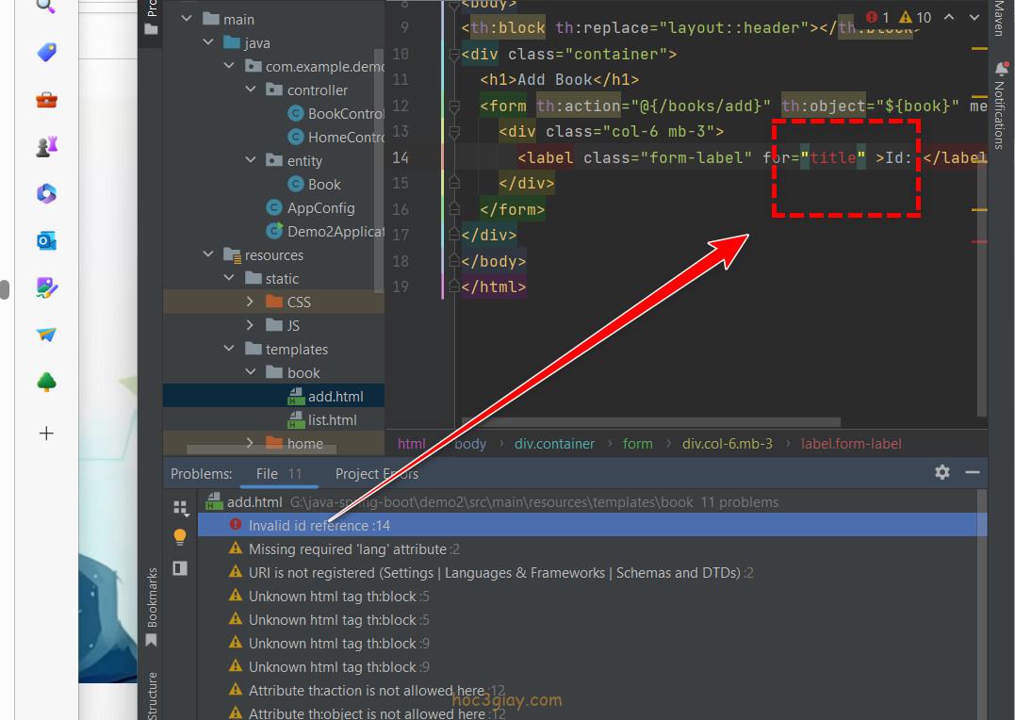Open the shopping tag sidebar icon

point(46,52)
